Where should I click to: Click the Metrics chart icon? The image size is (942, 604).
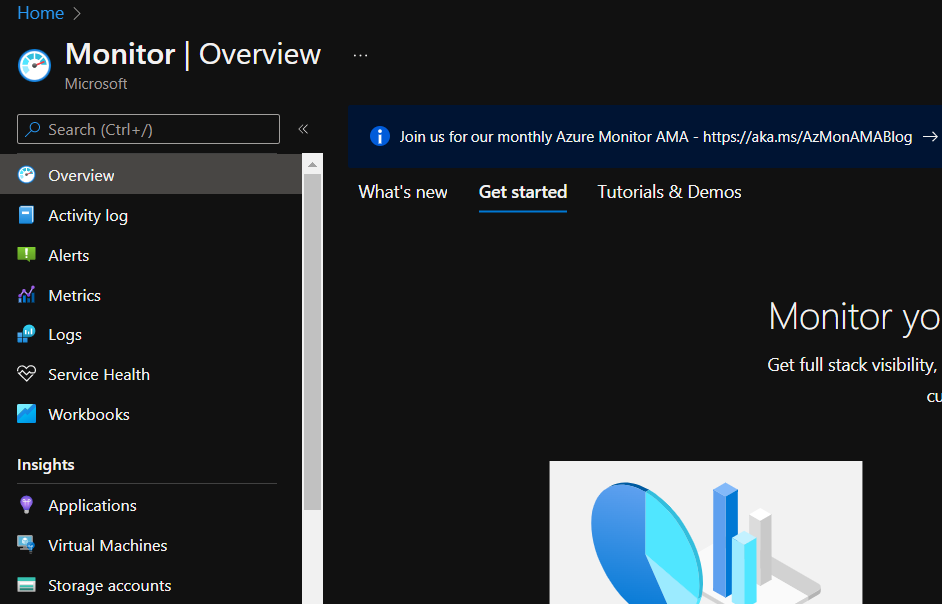coord(27,295)
